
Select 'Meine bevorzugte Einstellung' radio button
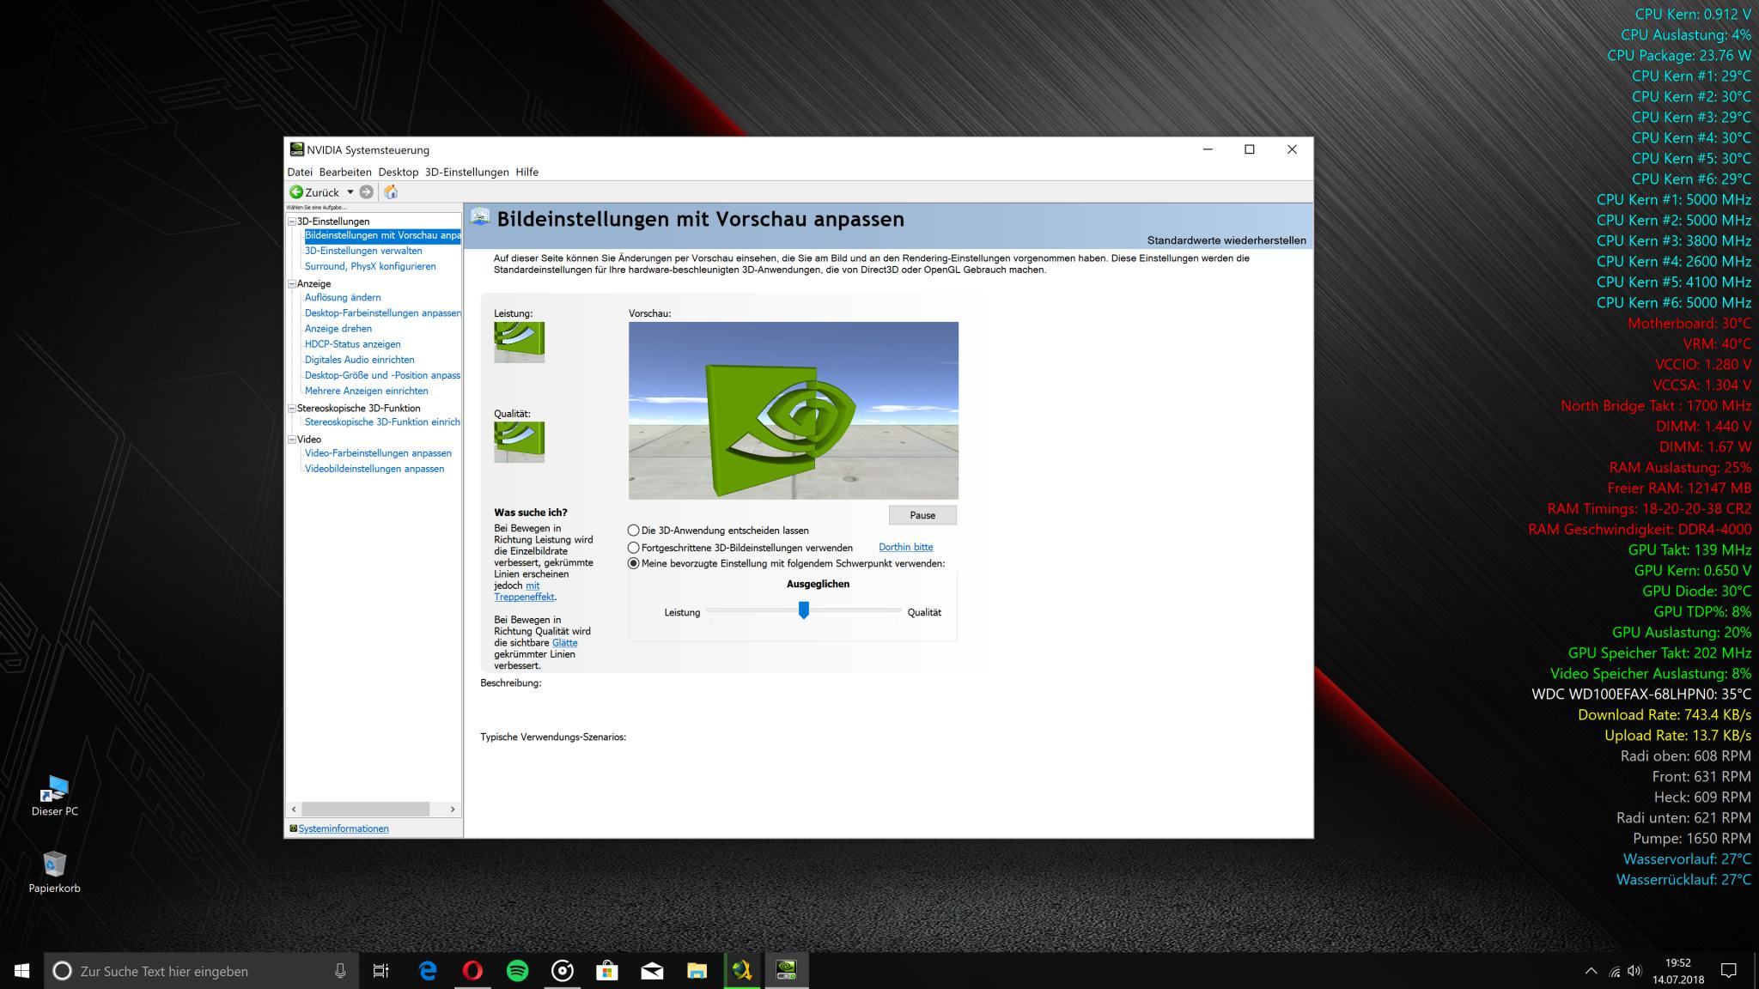(634, 564)
